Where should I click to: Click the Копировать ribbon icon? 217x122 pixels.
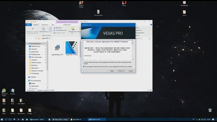(43, 30)
